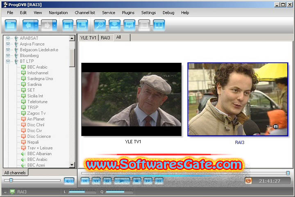Image resolution: width=295 pixels, height=197 pixels.
Task: Click the volume slider track
Action: pos(32,181)
